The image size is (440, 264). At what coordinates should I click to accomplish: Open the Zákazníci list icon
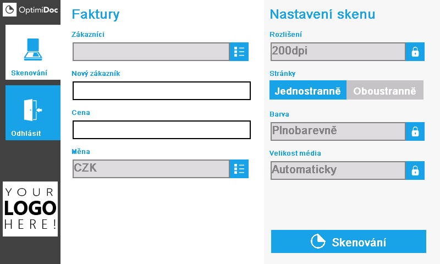point(239,52)
